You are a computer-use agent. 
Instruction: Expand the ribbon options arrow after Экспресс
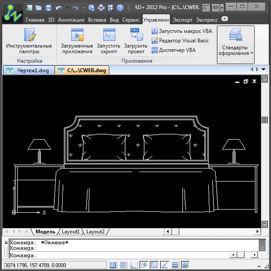225,19
